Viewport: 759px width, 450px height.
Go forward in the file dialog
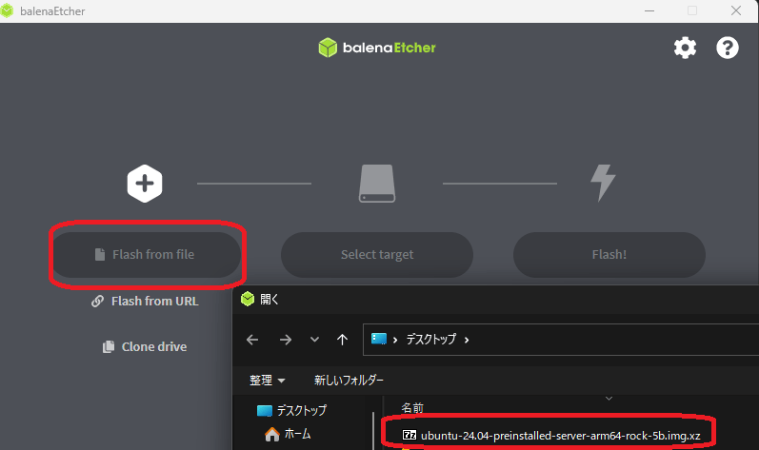pos(286,340)
